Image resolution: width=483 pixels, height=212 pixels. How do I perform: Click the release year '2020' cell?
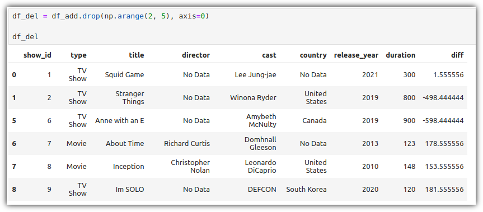371,190
